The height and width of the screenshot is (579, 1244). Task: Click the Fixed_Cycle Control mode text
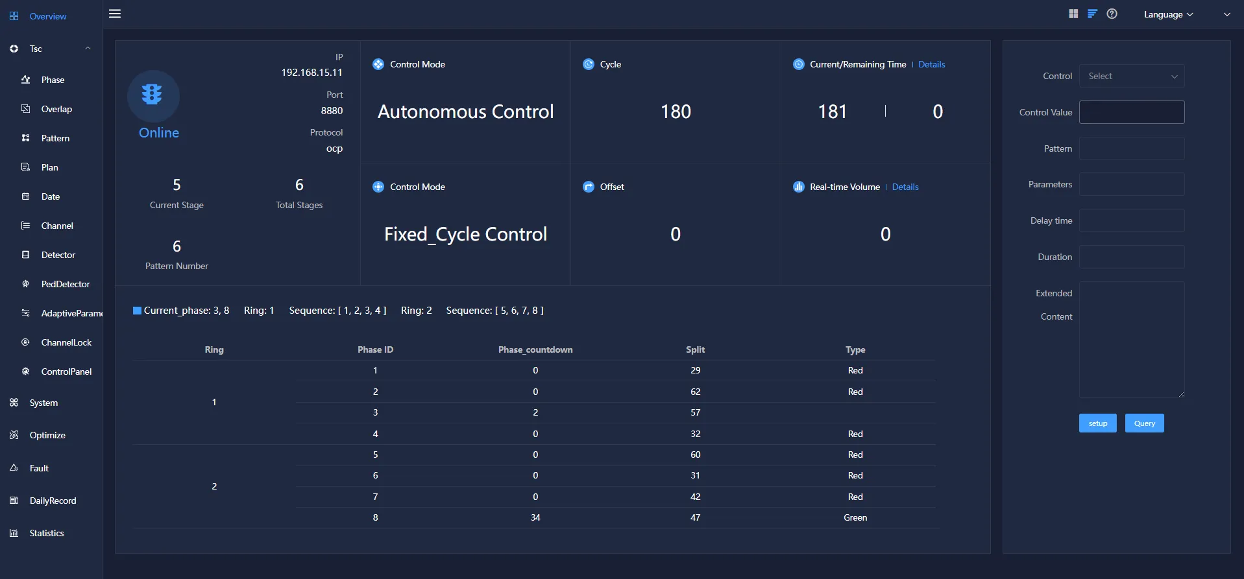[465, 234]
